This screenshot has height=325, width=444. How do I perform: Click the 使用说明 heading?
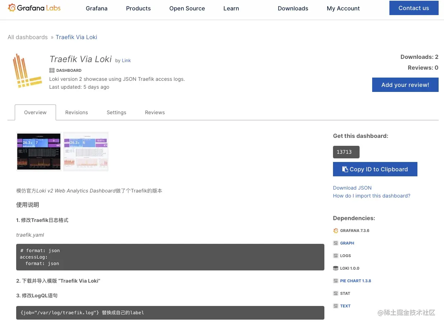(x=28, y=205)
